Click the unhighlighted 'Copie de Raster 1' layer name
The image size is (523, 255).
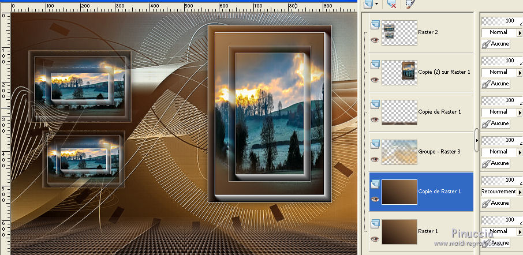tap(440, 112)
